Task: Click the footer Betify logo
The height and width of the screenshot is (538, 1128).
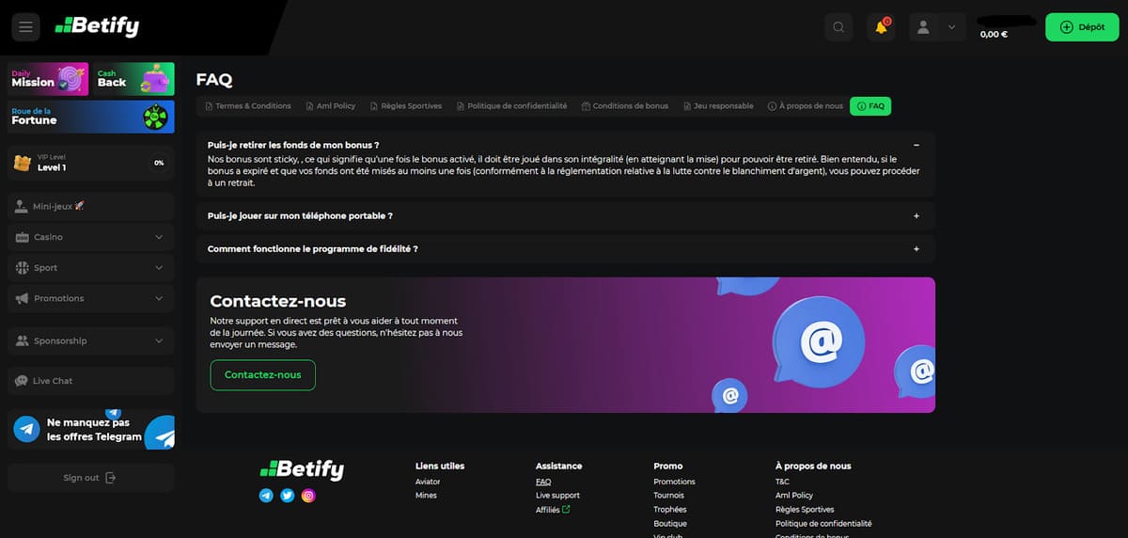Action: point(302,469)
